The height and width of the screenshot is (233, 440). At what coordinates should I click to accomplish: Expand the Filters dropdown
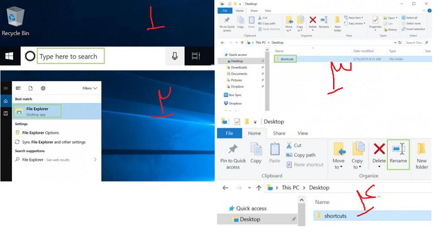(90, 89)
